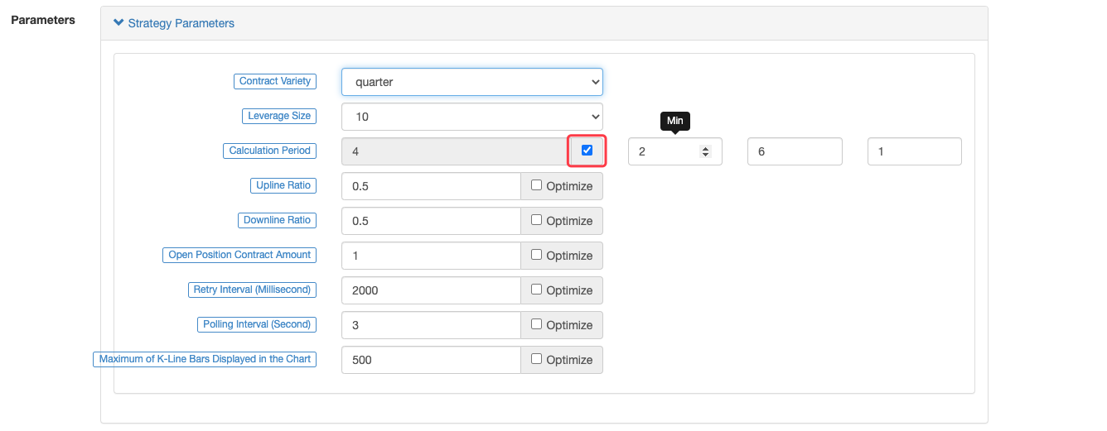Click the optimization max field showing 6
The height and width of the screenshot is (431, 1107).
pyautogui.click(x=794, y=152)
